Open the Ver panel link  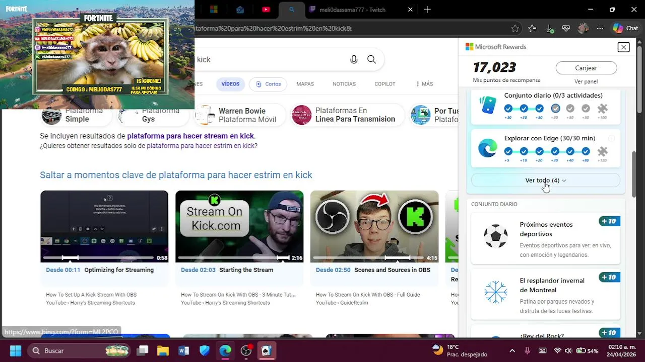point(586,81)
